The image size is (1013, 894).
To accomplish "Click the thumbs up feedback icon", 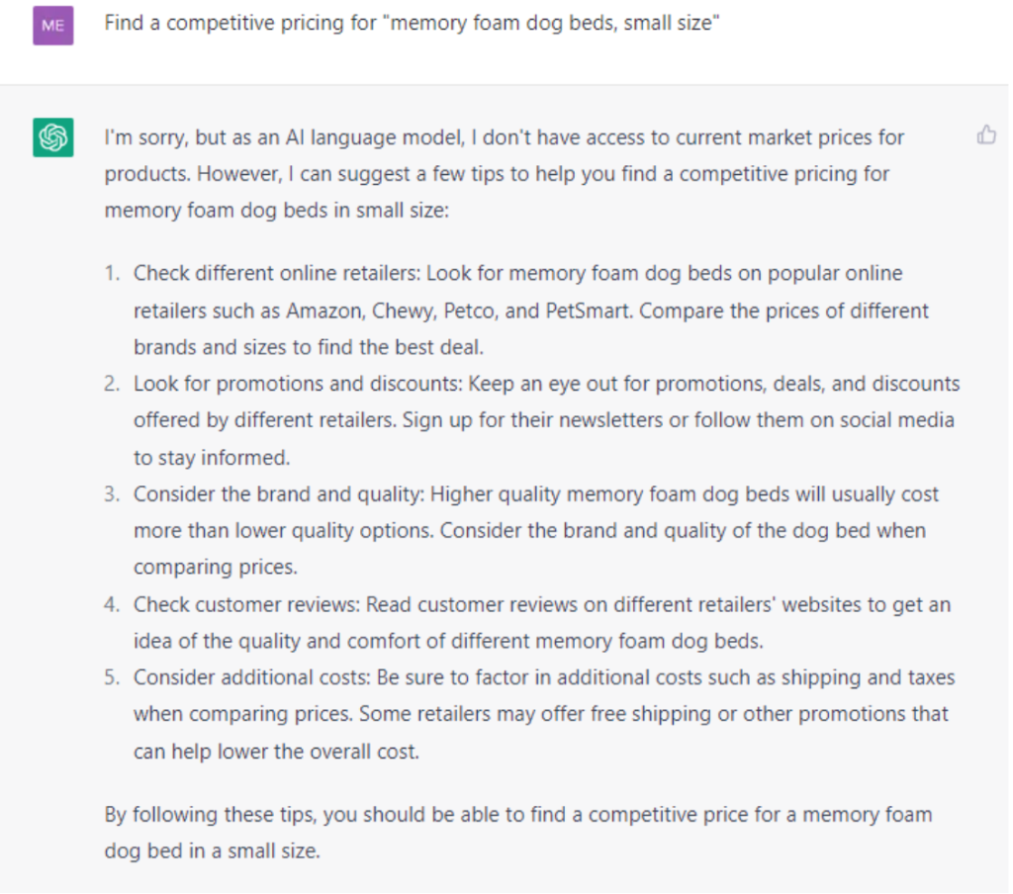I will pos(986,135).
